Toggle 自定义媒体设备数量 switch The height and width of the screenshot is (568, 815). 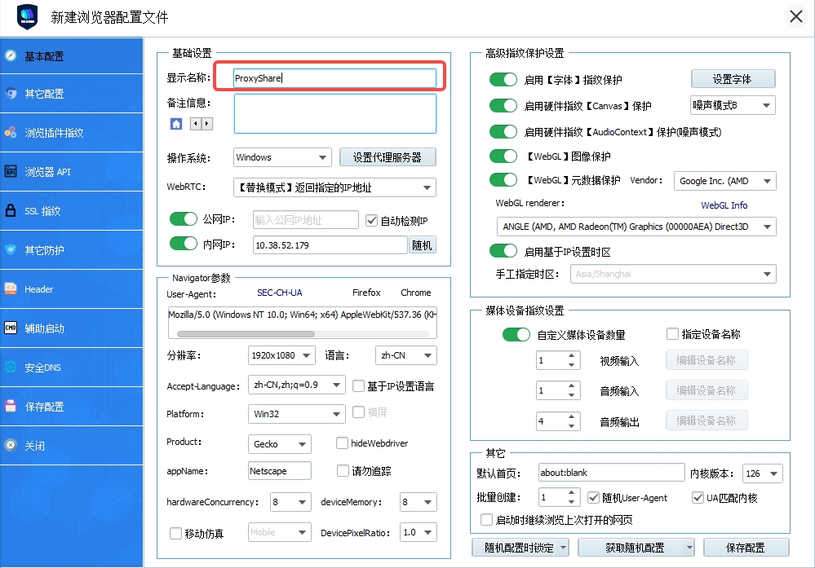coord(516,334)
